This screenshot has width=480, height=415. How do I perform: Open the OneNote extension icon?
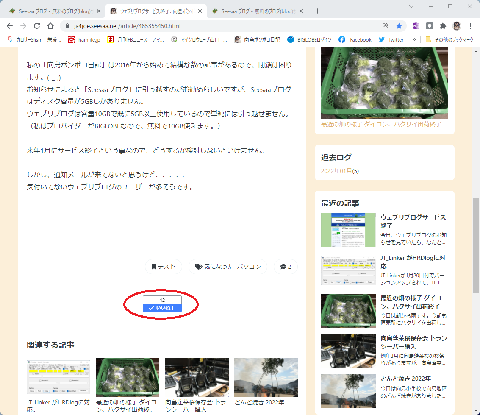tap(416, 26)
